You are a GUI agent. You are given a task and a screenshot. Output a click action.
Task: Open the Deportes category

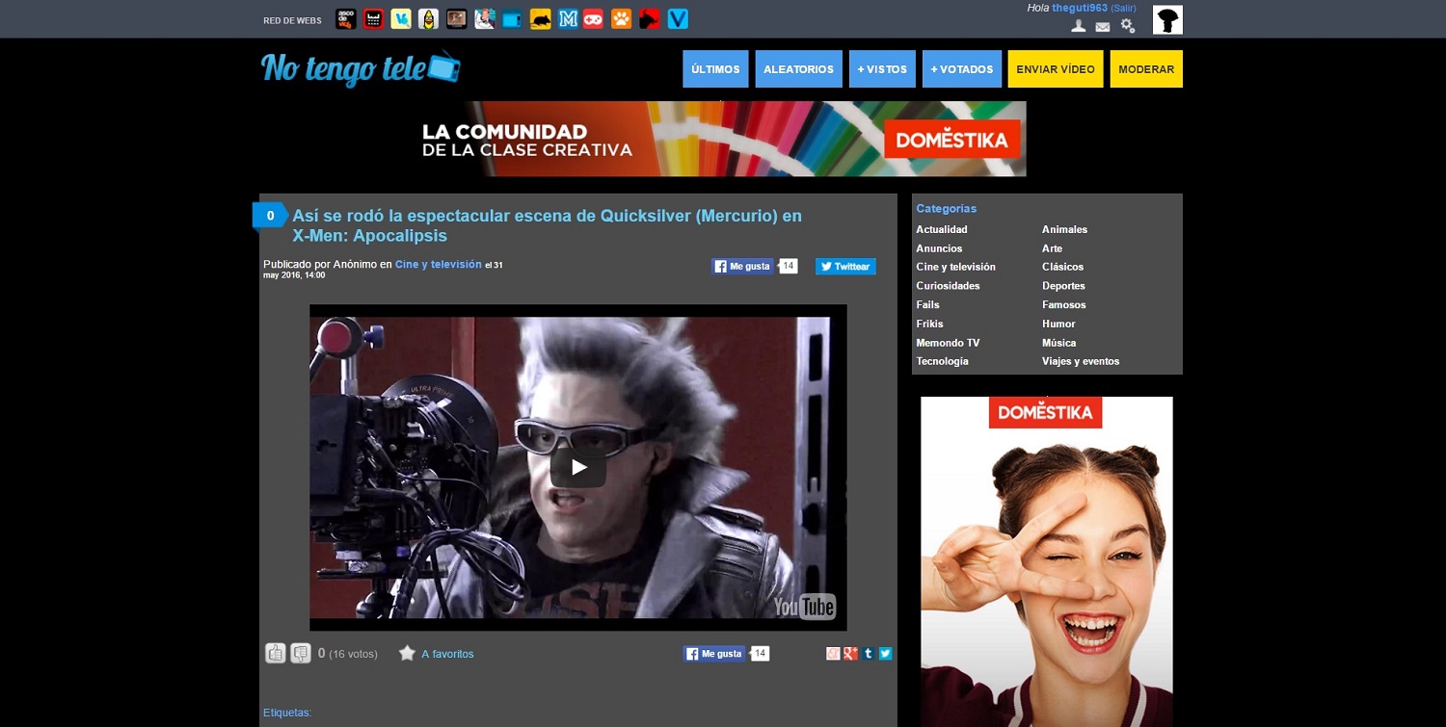click(x=1063, y=286)
